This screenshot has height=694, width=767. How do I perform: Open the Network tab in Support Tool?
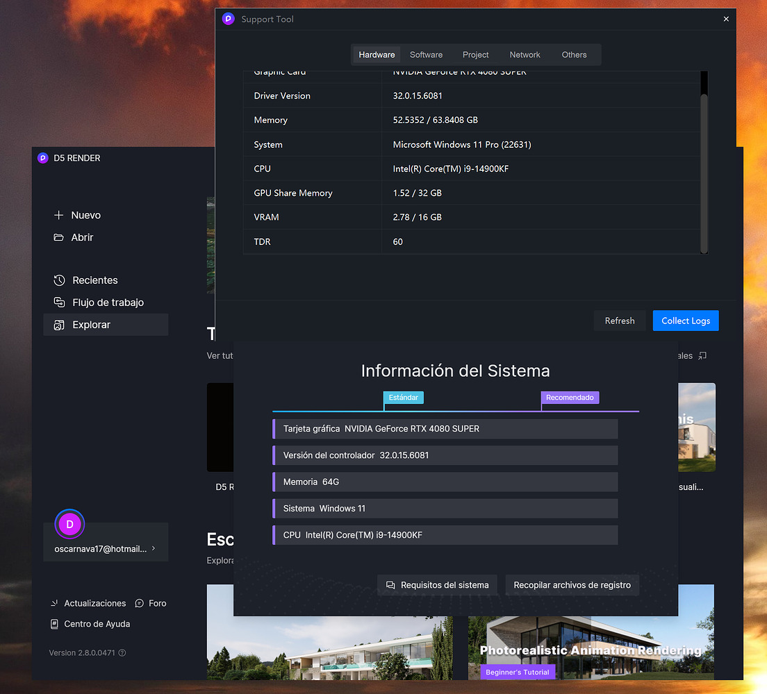(x=525, y=54)
